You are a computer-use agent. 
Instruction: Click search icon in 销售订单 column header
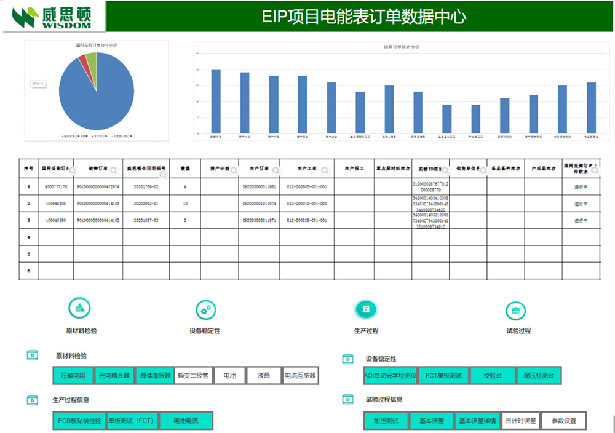114,170
